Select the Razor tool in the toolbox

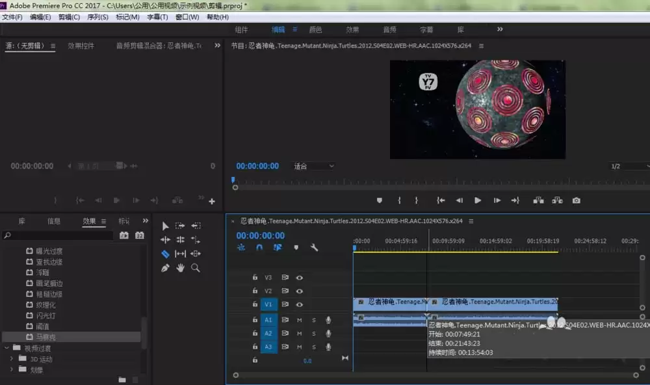coord(165,254)
